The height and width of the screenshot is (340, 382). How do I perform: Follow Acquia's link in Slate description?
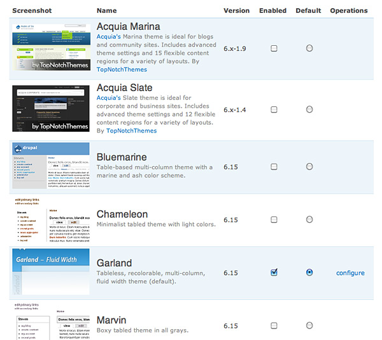pyautogui.click(x=108, y=97)
